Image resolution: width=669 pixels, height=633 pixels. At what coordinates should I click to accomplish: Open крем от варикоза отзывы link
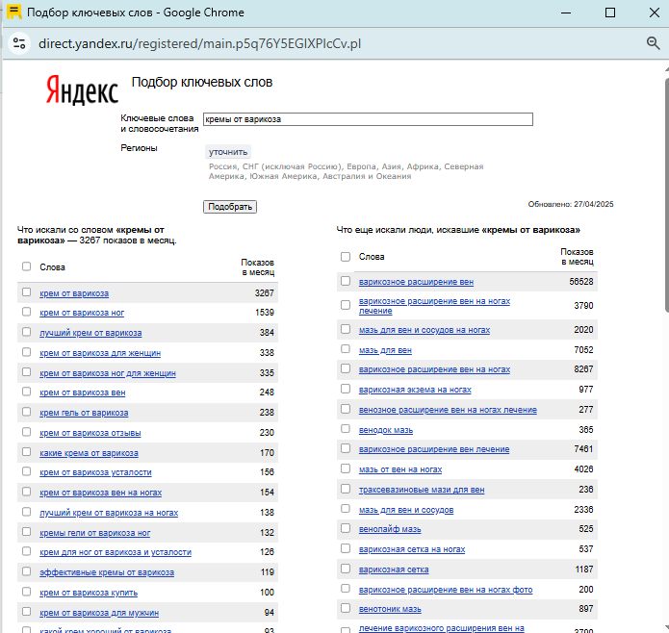click(x=90, y=433)
